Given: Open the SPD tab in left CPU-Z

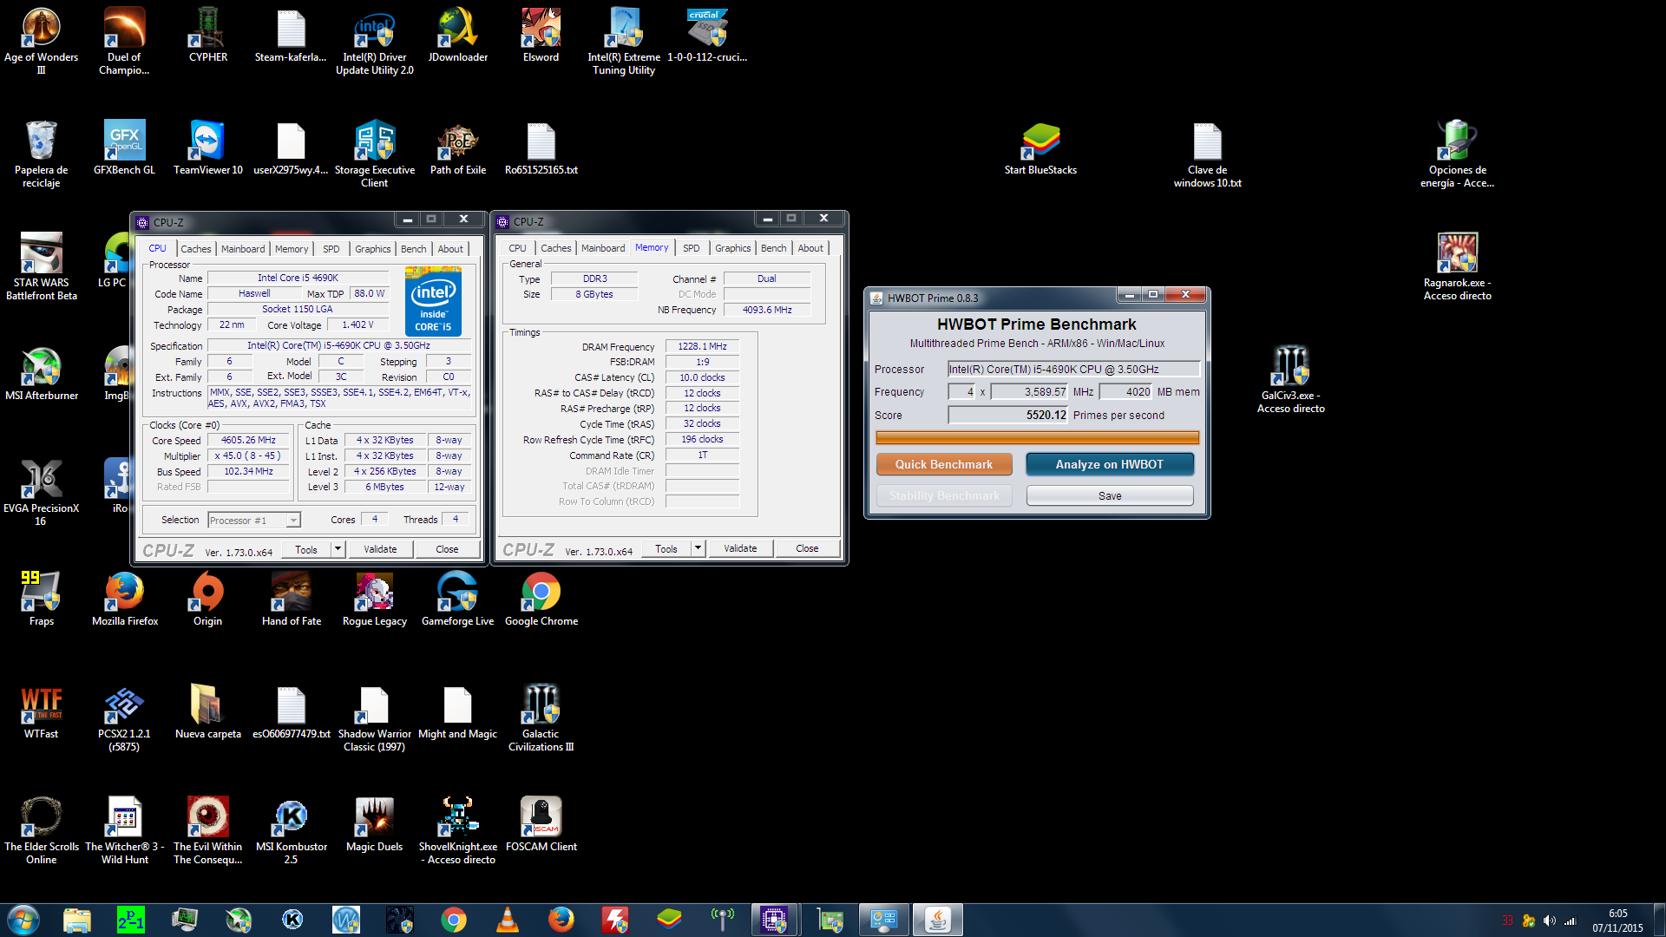Looking at the screenshot, I should point(331,249).
